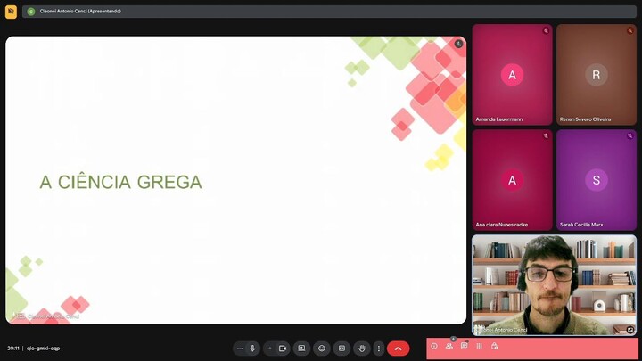Open the three-dot more options menu
The width and height of the screenshot is (642, 361).
[379, 349]
